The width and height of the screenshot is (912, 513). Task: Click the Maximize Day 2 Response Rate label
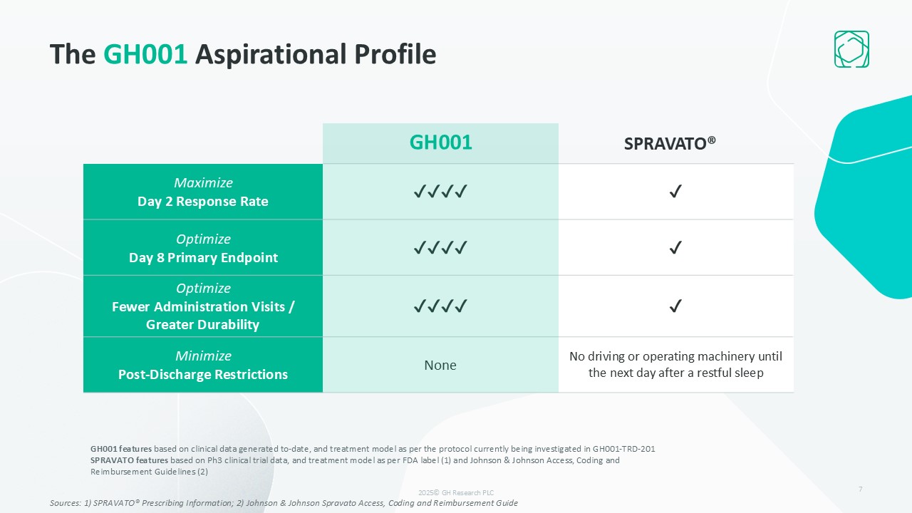click(203, 192)
